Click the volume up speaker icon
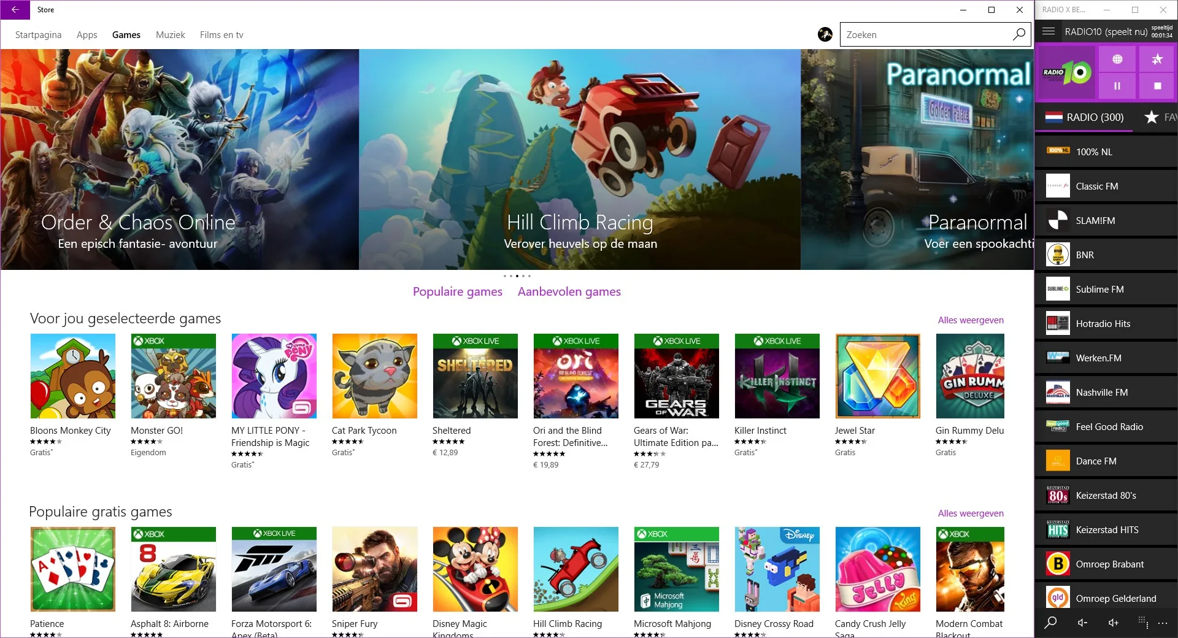1178x638 pixels. point(1114,623)
